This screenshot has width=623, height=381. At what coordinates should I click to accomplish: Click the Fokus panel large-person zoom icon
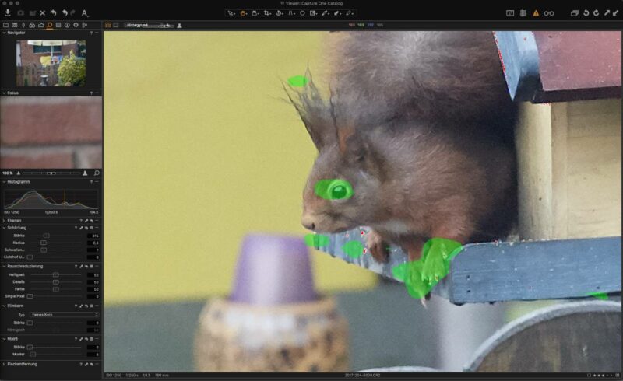(85, 173)
